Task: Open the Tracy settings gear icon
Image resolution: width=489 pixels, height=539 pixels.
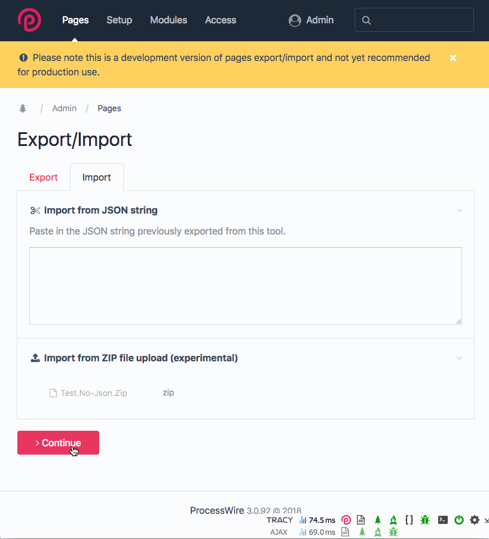Action: [x=475, y=519]
